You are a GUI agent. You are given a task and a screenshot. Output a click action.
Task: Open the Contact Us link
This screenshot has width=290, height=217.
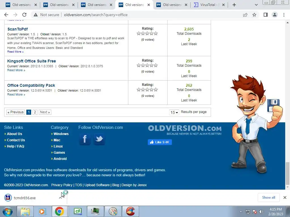coord(16,140)
